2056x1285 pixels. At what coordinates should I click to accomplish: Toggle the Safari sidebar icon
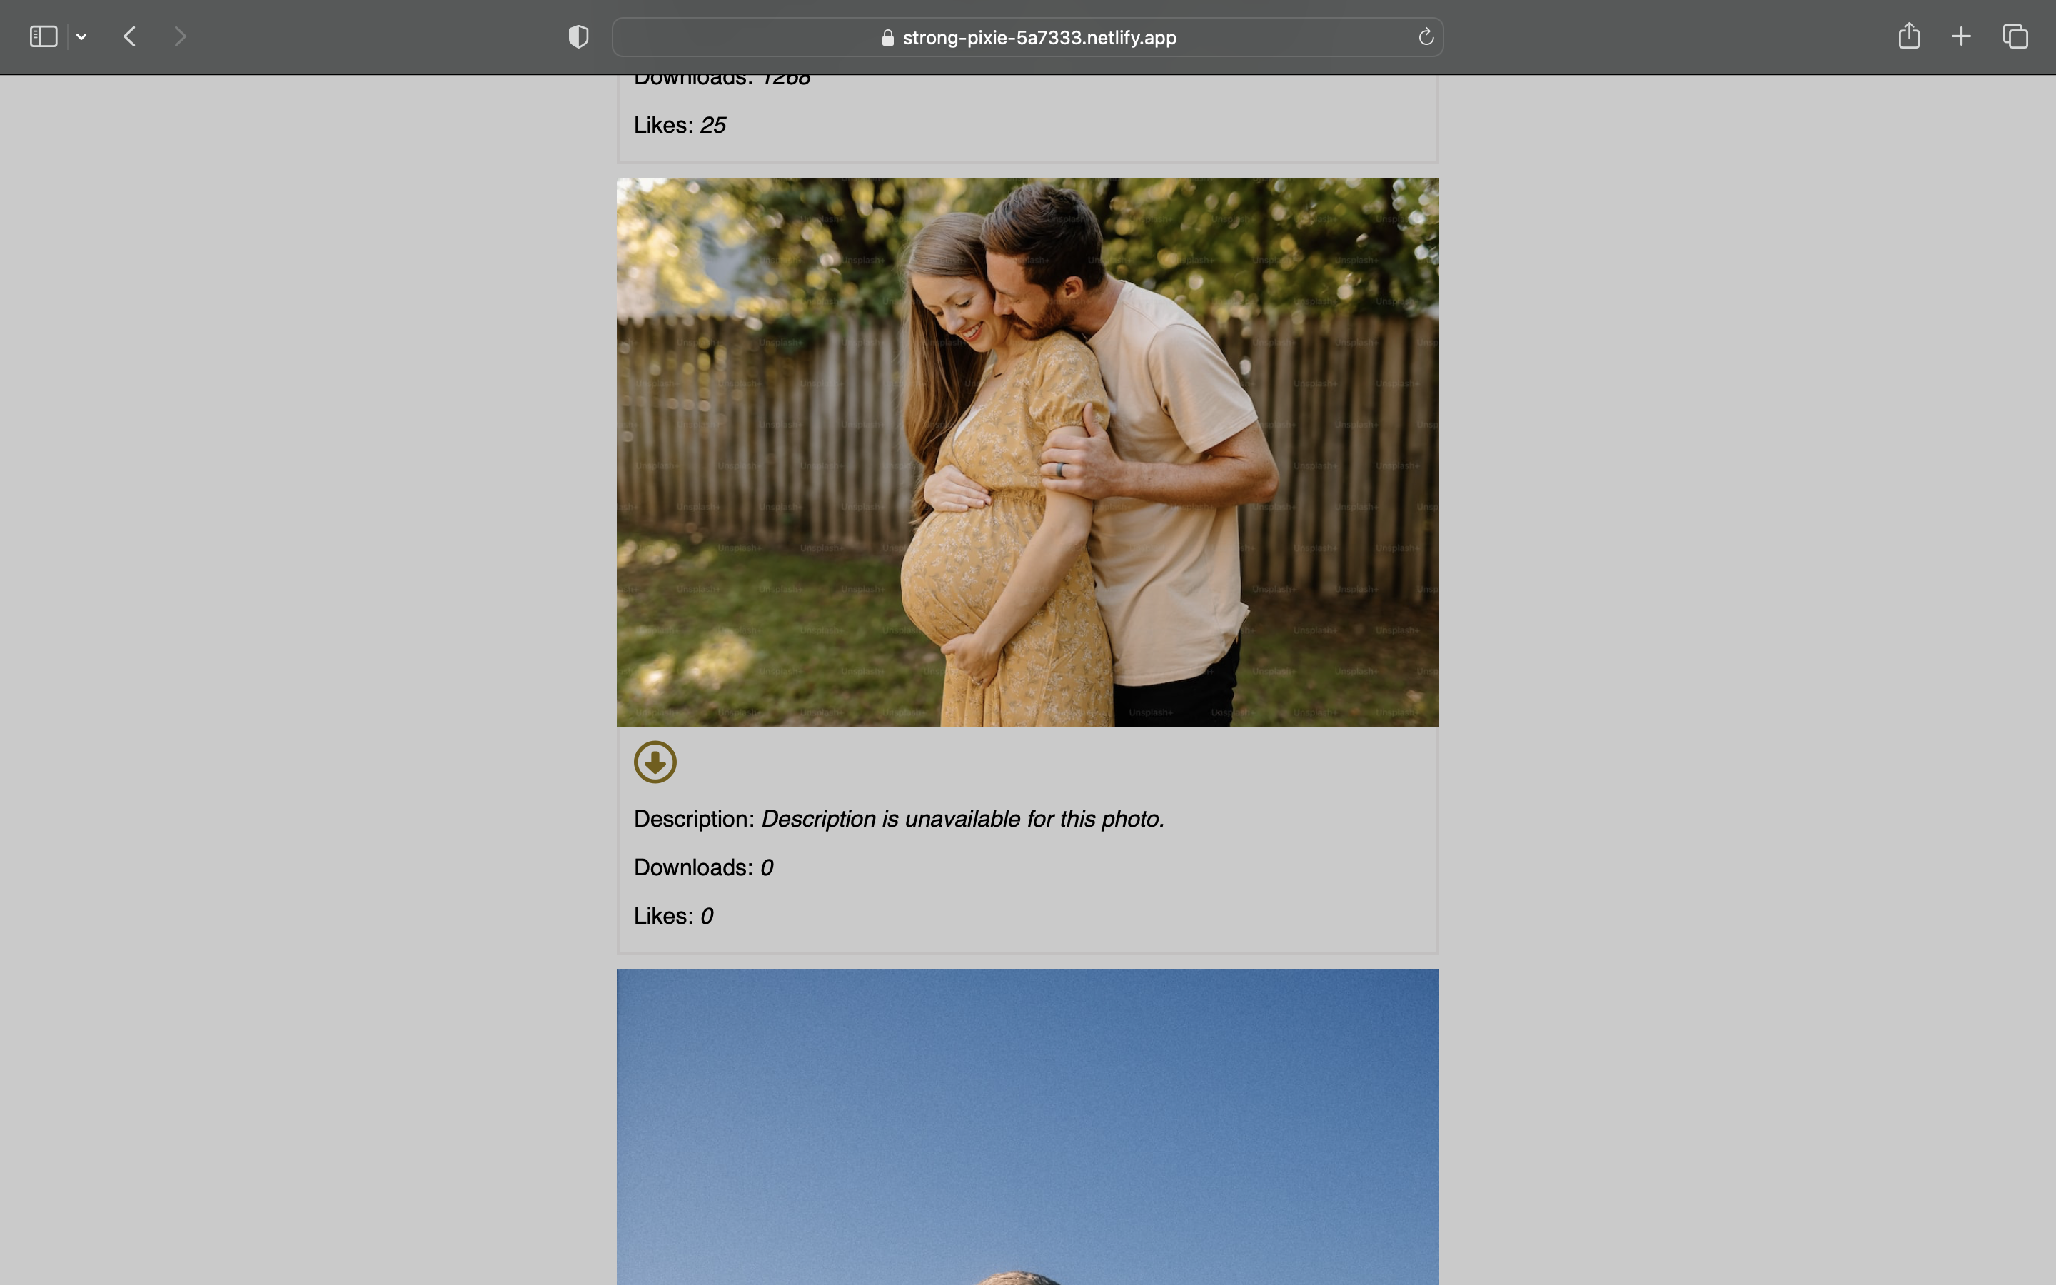[x=44, y=36]
